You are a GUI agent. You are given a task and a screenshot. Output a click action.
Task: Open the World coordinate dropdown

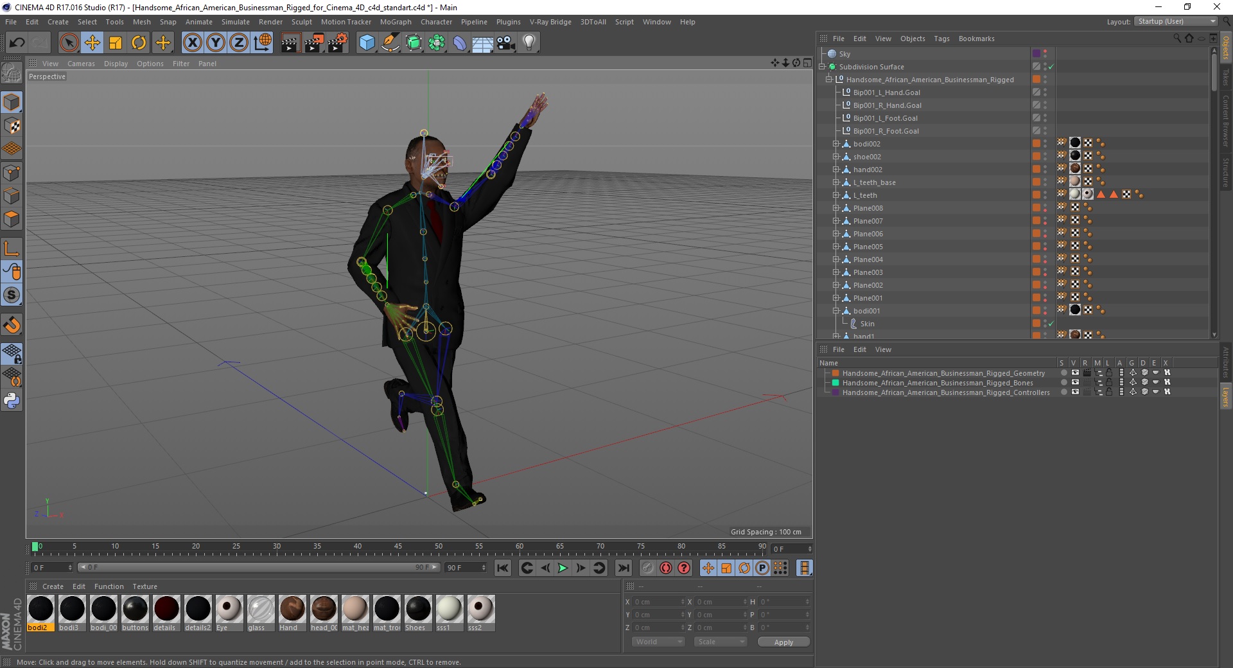click(x=658, y=642)
